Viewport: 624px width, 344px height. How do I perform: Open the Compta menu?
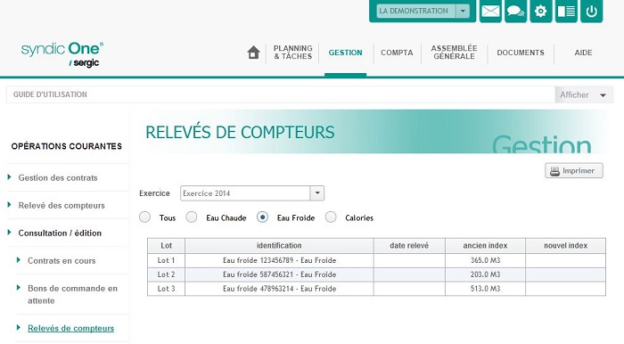click(397, 53)
